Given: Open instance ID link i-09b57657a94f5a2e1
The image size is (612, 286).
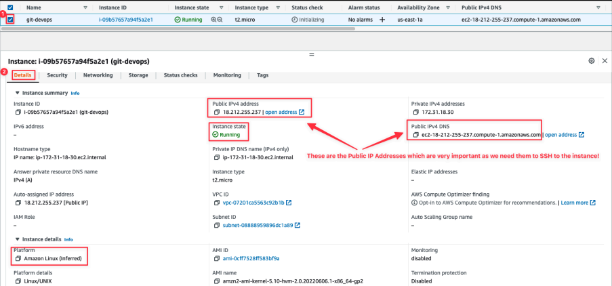Looking at the screenshot, I should coord(125,20).
